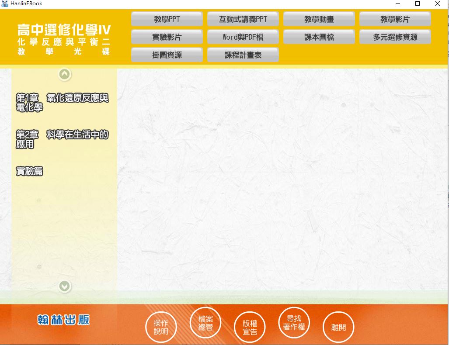Open 教學動畫 resources
Viewport: 449px width, 345px height.
coord(319,19)
